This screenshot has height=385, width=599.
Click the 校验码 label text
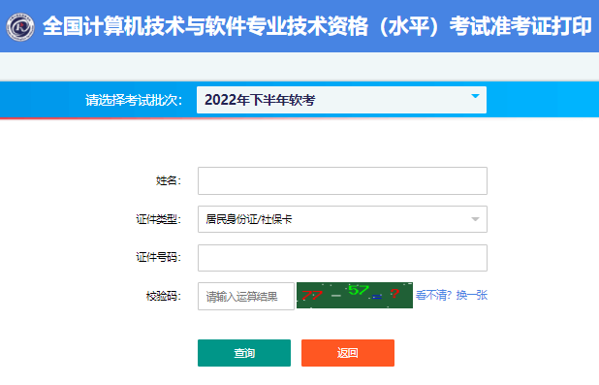click(x=164, y=296)
